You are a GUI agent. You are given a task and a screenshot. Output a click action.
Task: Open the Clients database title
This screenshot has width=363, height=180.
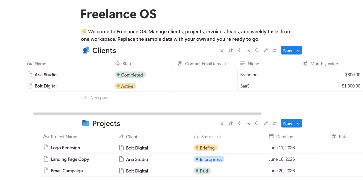(x=104, y=50)
